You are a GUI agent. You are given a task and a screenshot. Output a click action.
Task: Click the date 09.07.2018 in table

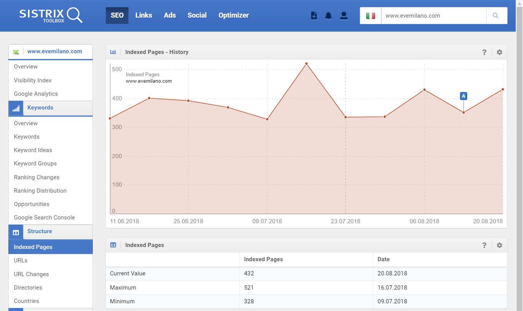coord(392,301)
